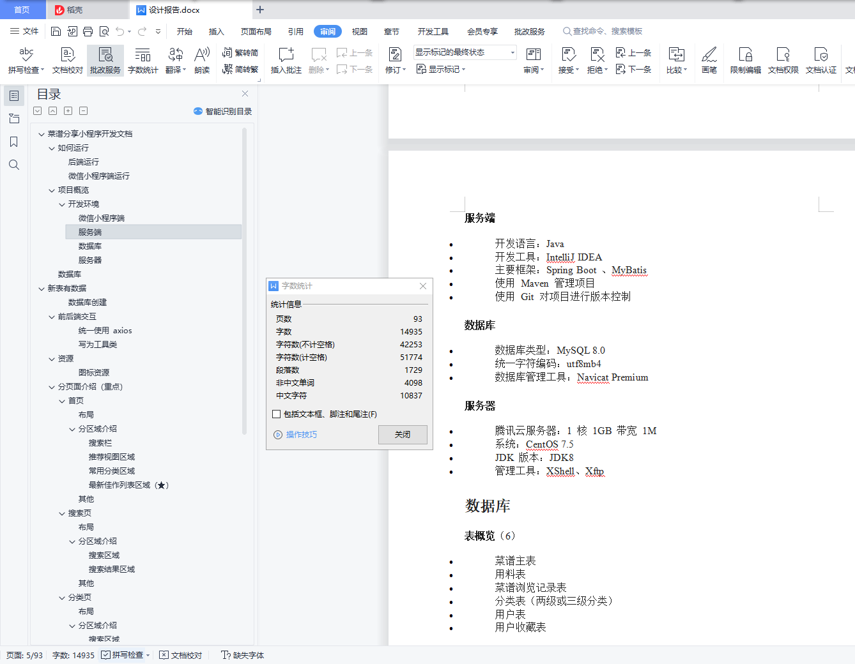Viewport: 855px width, 664px height.
Task: Click 简转繁 conversion button
Action: [x=240, y=69]
